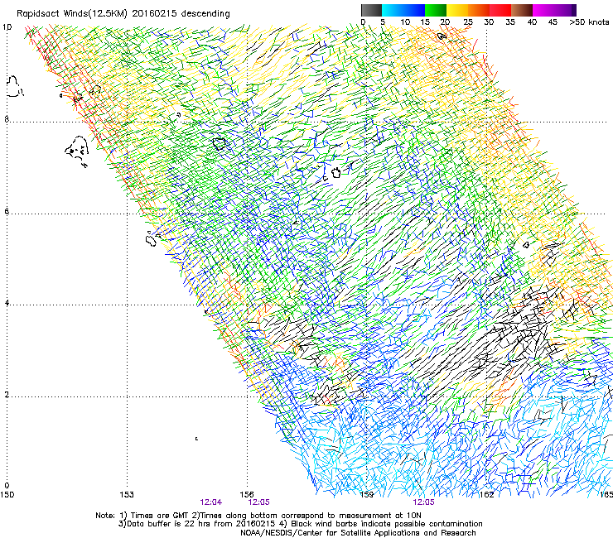Select the green 15-20 knots legend segment

click(x=436, y=10)
